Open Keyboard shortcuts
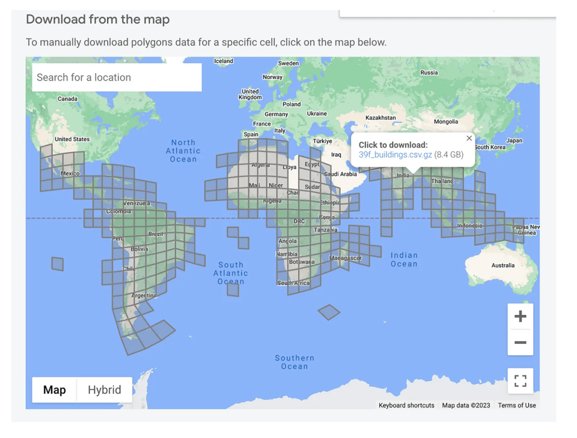Viewport: 577px width, 438px height. (x=406, y=406)
